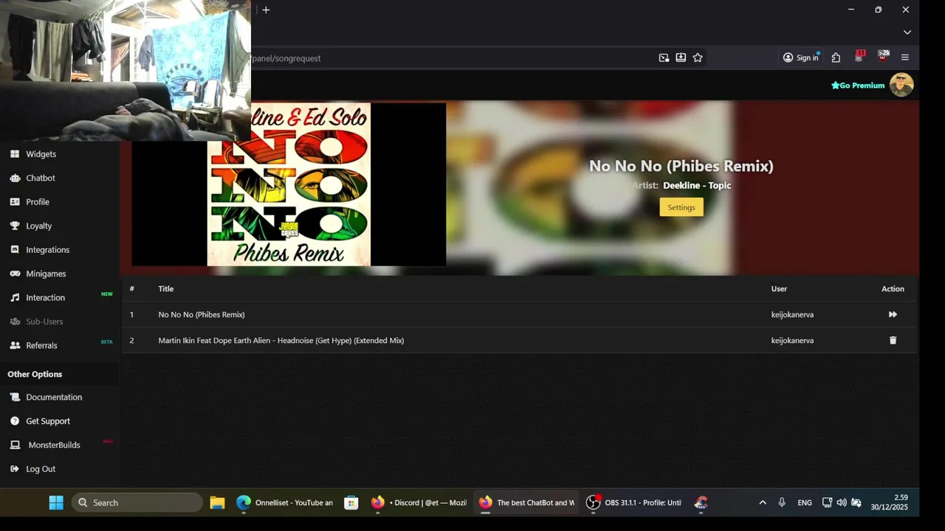945x531 pixels.
Task: Click the song video thumbnail
Action: (x=289, y=184)
